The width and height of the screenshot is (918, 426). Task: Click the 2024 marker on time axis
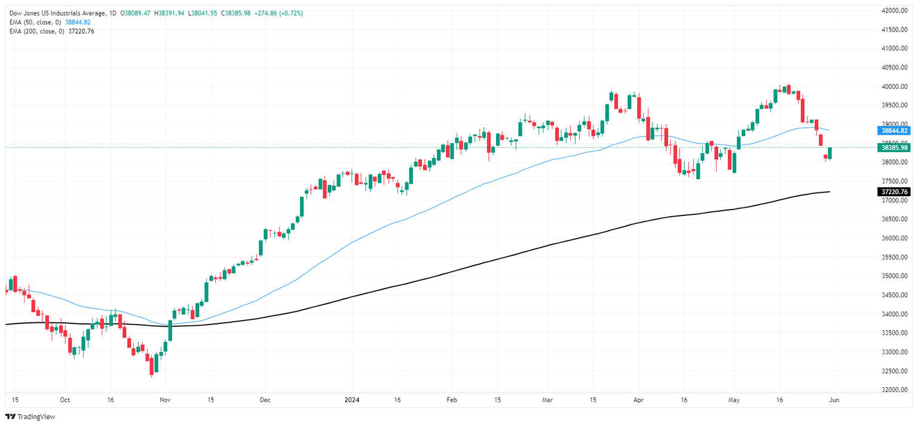[x=351, y=401]
